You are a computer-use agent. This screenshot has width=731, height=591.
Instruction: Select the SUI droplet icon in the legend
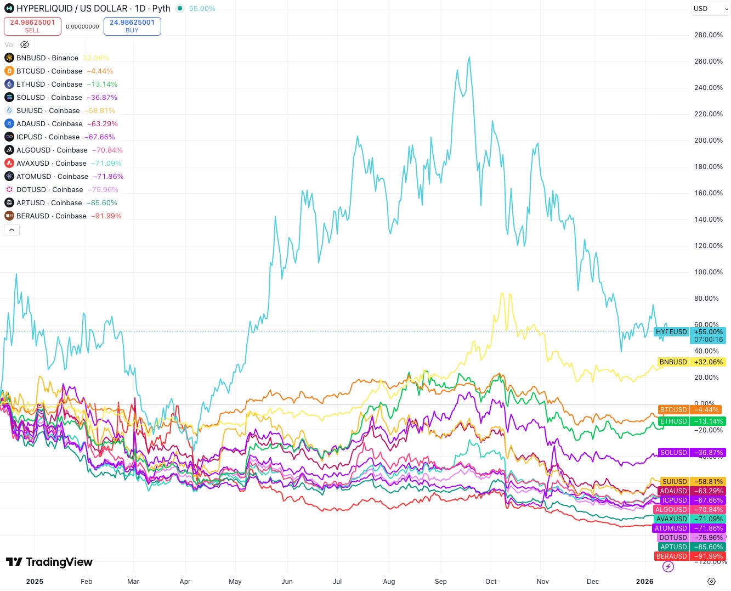point(9,110)
